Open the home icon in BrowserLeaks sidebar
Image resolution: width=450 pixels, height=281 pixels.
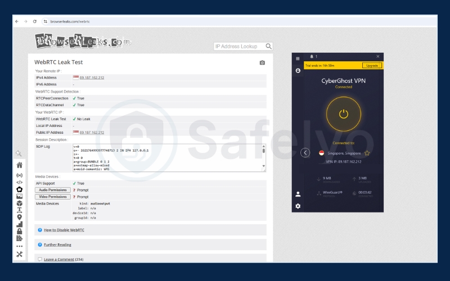coord(20,165)
